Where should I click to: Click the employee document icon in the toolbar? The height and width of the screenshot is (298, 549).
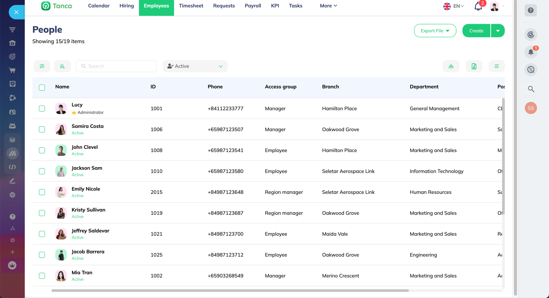[x=474, y=66]
